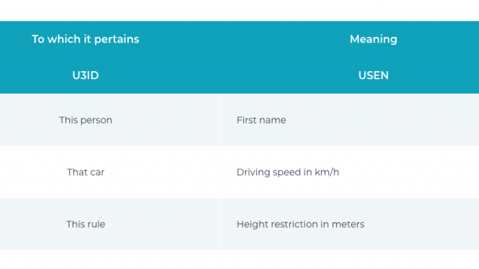Click the word 'meters' in last row
Image resolution: width=479 pixels, height=269 pixels.
tap(348, 224)
